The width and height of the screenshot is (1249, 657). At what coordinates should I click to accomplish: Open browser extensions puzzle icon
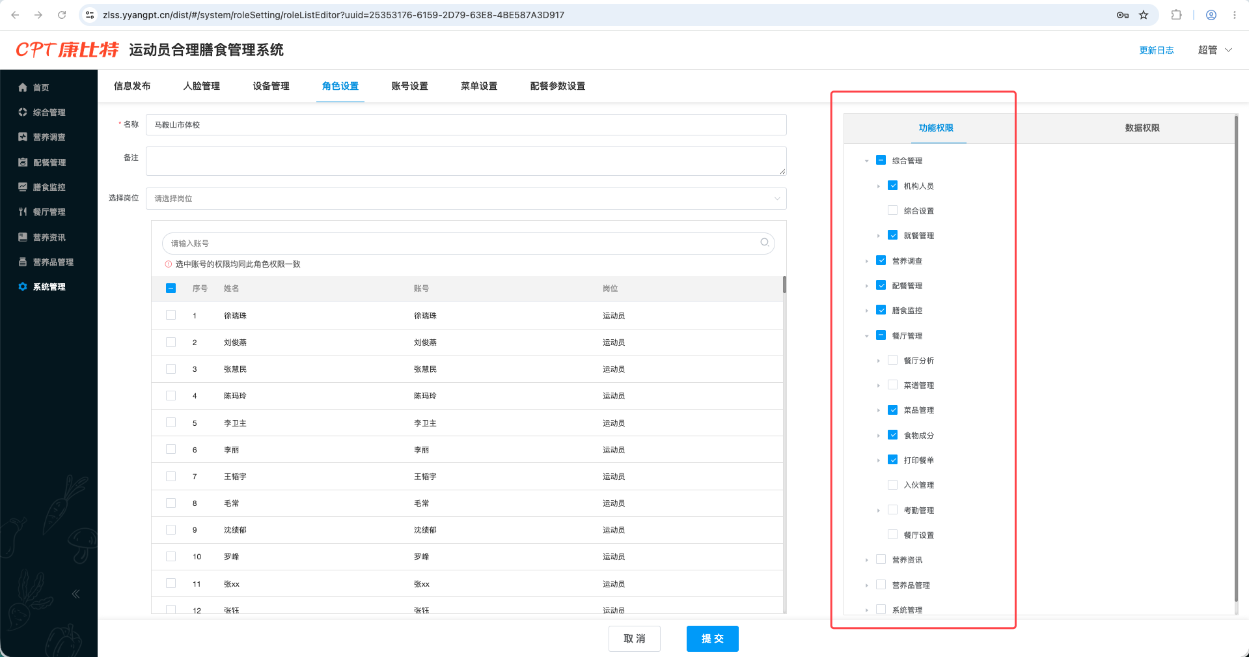[x=1176, y=15]
